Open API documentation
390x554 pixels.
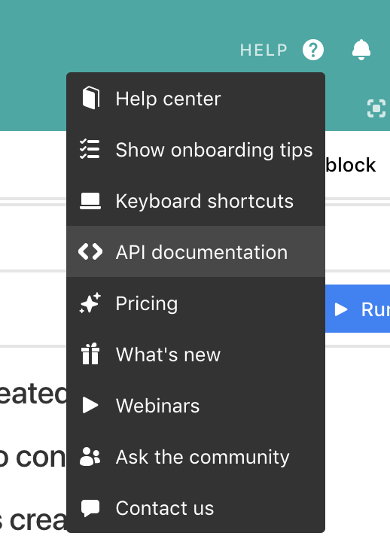pyautogui.click(x=196, y=251)
